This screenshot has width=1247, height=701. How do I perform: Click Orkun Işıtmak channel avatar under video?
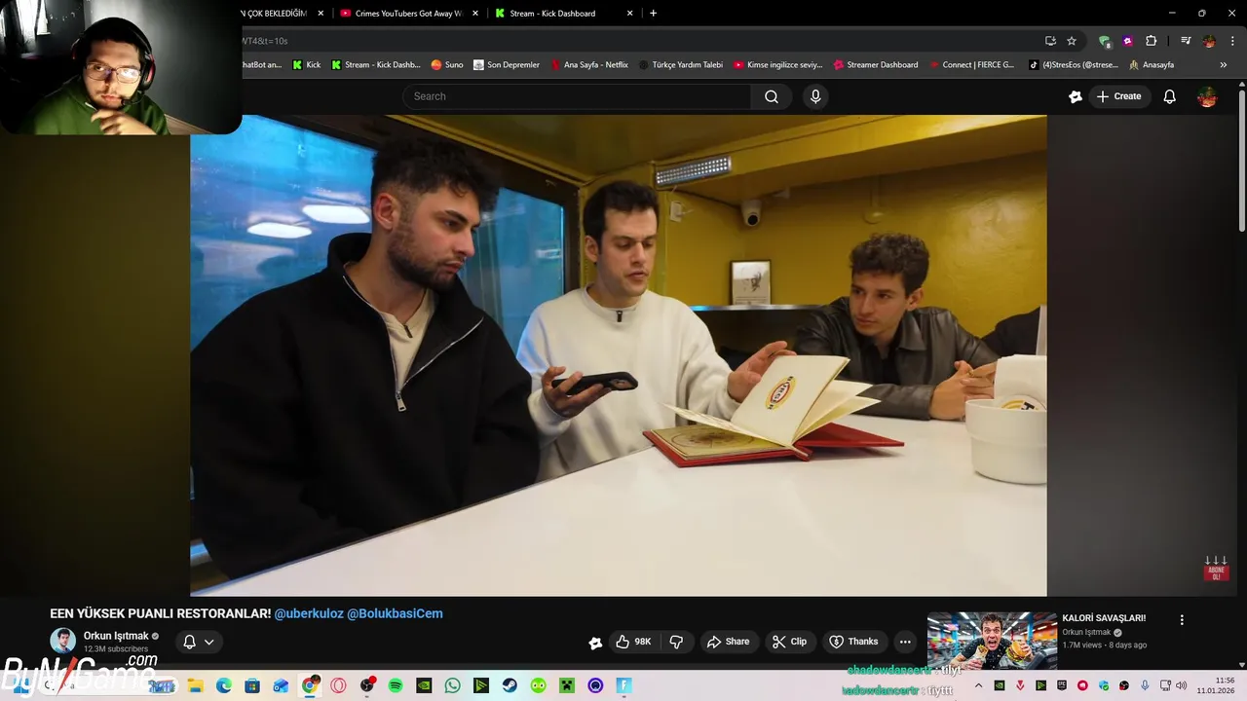pyautogui.click(x=63, y=641)
